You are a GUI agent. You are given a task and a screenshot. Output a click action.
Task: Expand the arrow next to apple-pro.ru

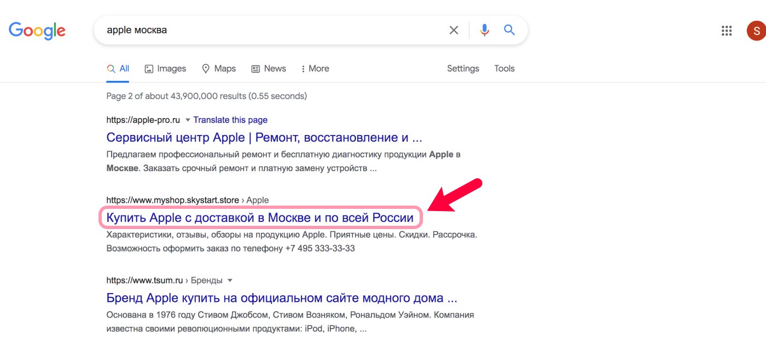(188, 120)
